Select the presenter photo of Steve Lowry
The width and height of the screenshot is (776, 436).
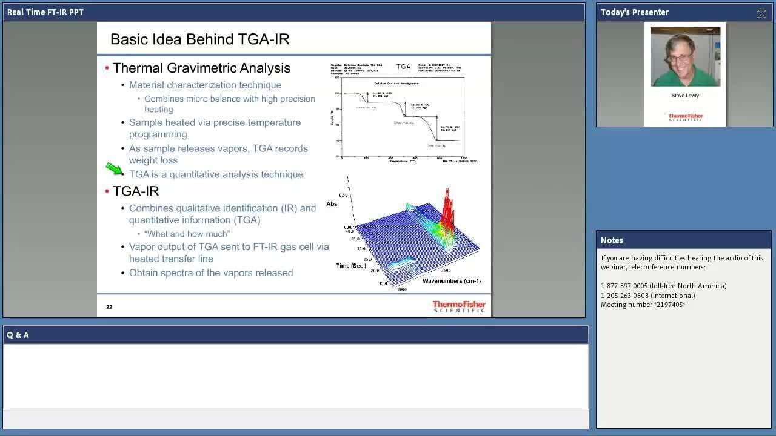[x=685, y=56]
